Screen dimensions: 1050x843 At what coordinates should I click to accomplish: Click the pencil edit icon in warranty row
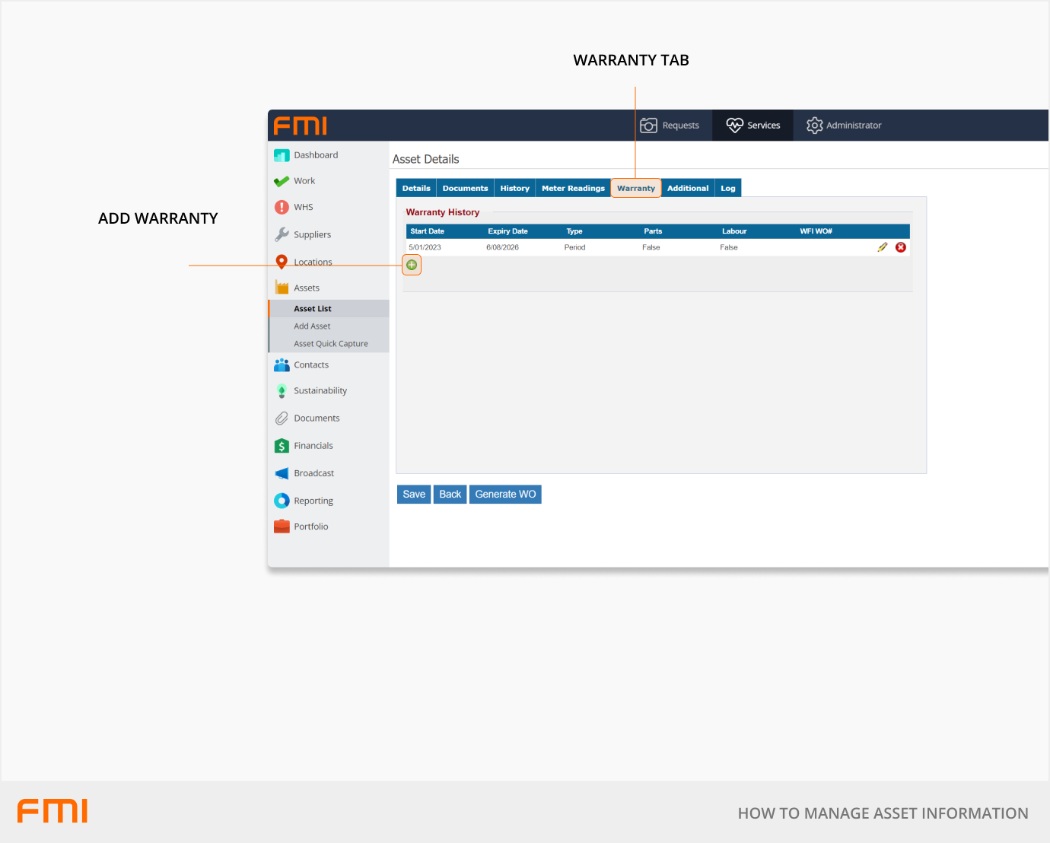pos(882,247)
